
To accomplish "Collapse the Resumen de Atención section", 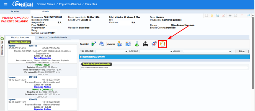I will tap(81, 57).
